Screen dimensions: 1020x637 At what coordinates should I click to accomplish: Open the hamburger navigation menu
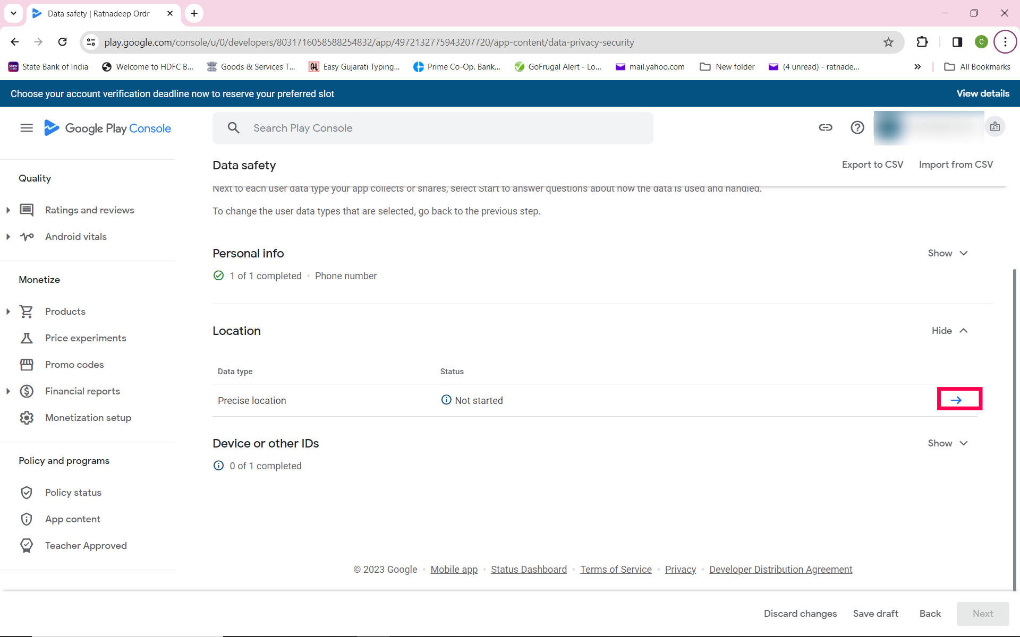click(x=26, y=128)
